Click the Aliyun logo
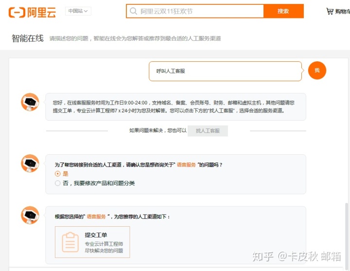Image resolution: width=350 pixels, height=271 pixels. (x=32, y=12)
